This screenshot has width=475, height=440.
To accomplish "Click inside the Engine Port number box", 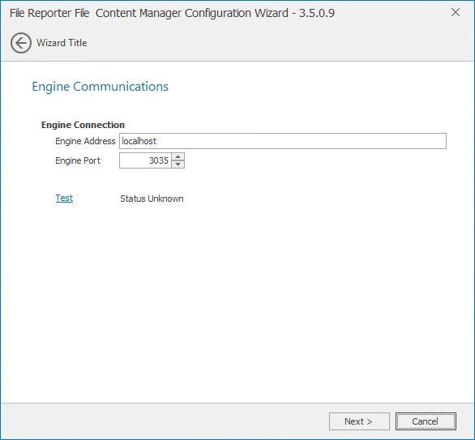I will click(x=145, y=160).
